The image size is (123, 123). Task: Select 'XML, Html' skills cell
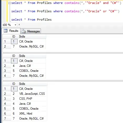pyautogui.click(x=32, y=114)
